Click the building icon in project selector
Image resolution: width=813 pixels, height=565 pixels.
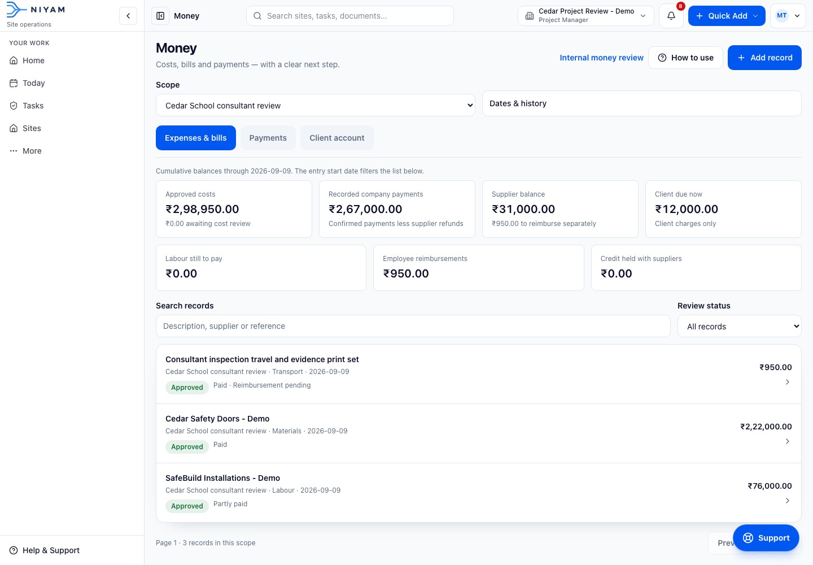click(x=530, y=16)
